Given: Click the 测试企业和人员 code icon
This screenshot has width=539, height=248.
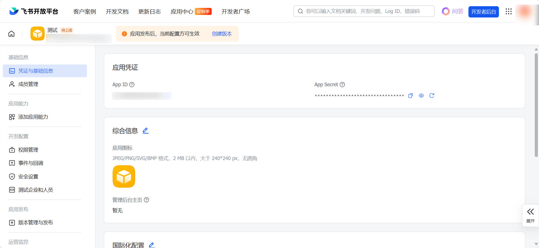Looking at the screenshot, I should click(12, 190).
